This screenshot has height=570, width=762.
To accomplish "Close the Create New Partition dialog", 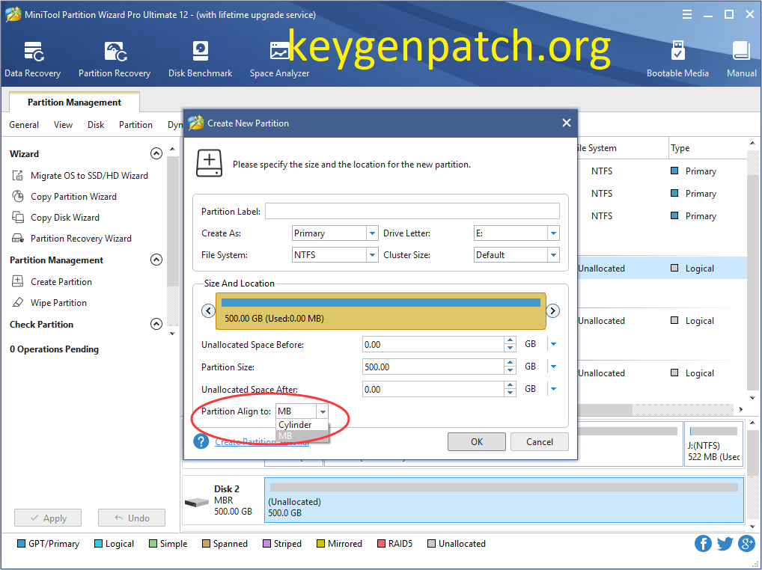I will [566, 123].
